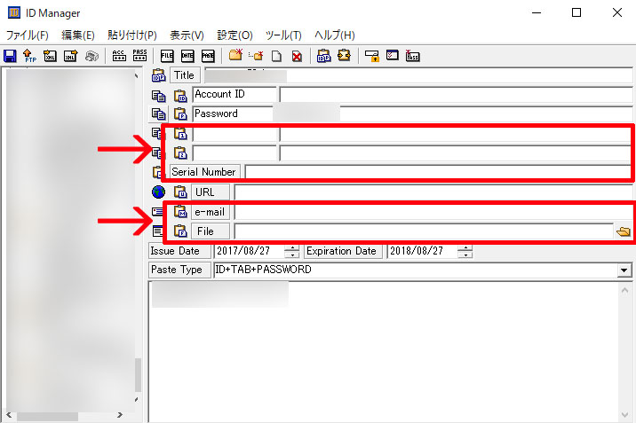Click the Save floppy disk icon
This screenshot has height=423, width=636.
(x=10, y=56)
